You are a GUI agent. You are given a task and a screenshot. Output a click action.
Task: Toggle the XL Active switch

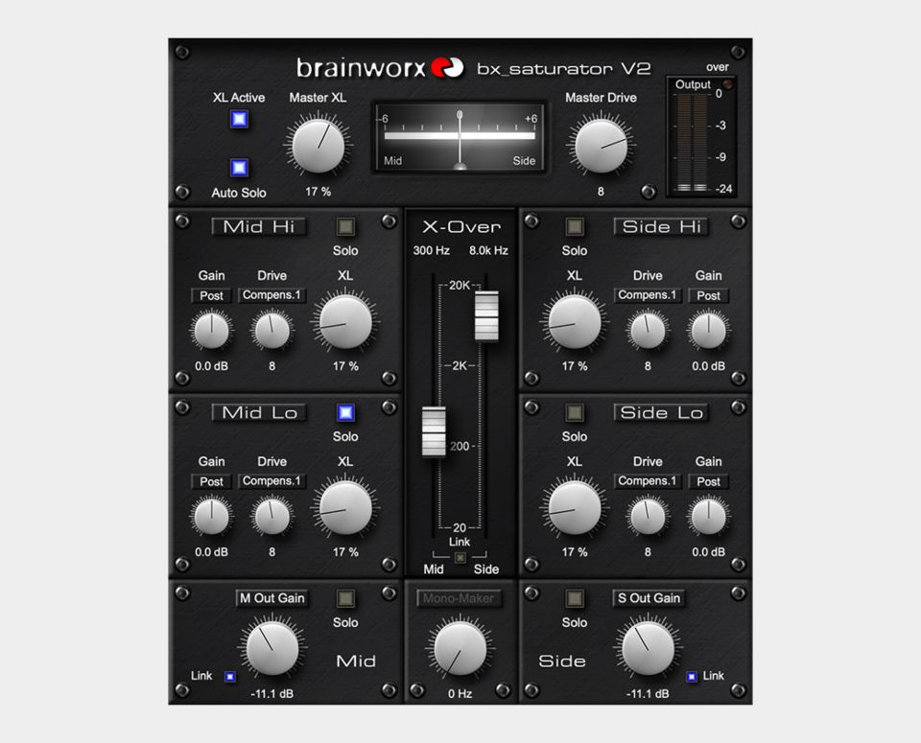[239, 119]
